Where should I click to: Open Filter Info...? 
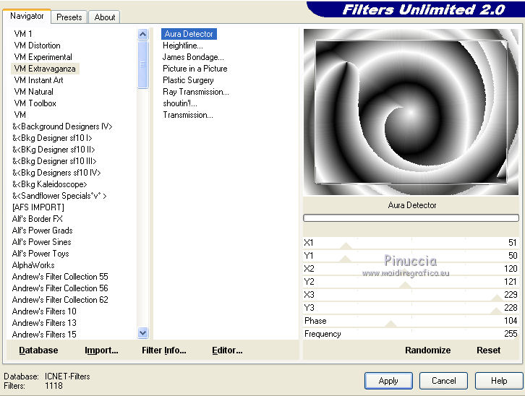pyautogui.click(x=164, y=350)
